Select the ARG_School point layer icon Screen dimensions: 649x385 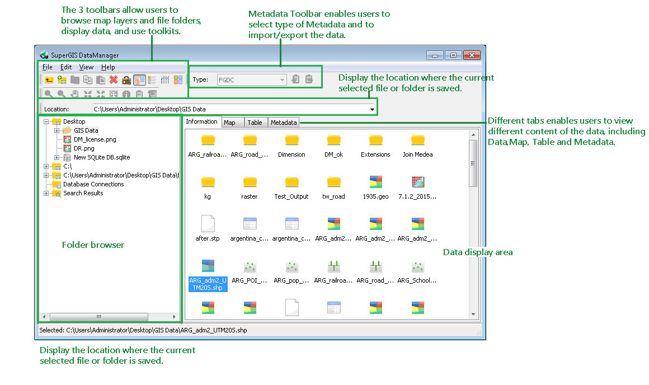coord(417,266)
